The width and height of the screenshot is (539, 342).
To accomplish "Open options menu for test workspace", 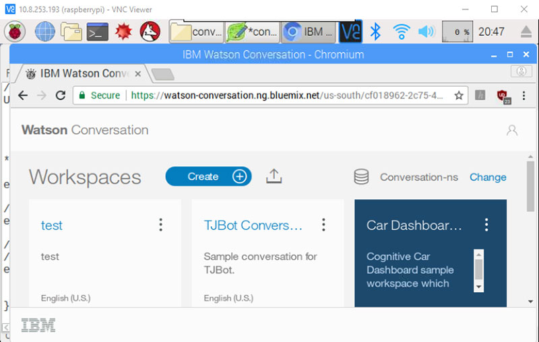I will coord(160,225).
